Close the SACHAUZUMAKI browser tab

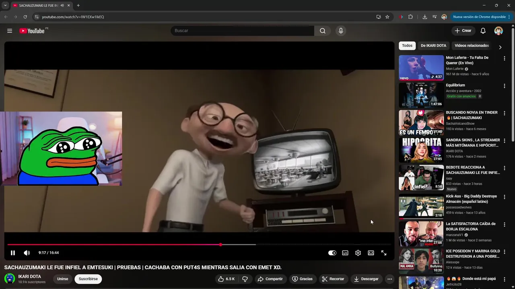click(68, 6)
